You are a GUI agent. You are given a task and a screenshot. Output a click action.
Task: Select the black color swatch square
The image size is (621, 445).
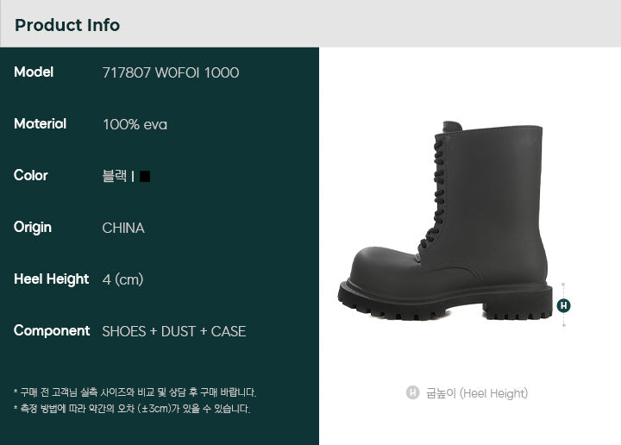pos(145,176)
